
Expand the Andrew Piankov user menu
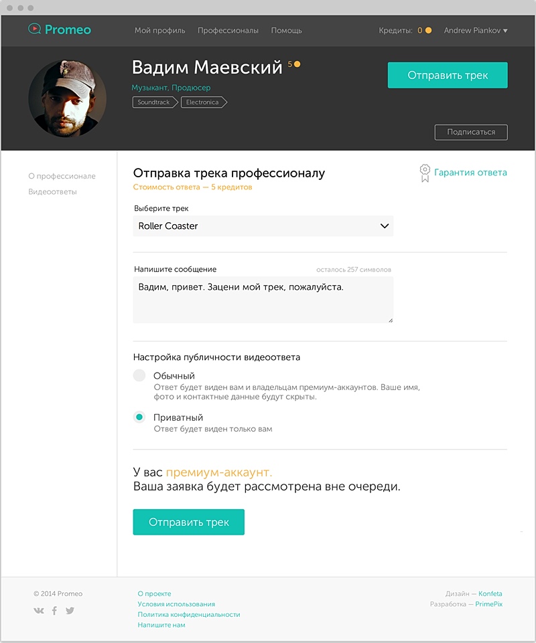point(476,30)
